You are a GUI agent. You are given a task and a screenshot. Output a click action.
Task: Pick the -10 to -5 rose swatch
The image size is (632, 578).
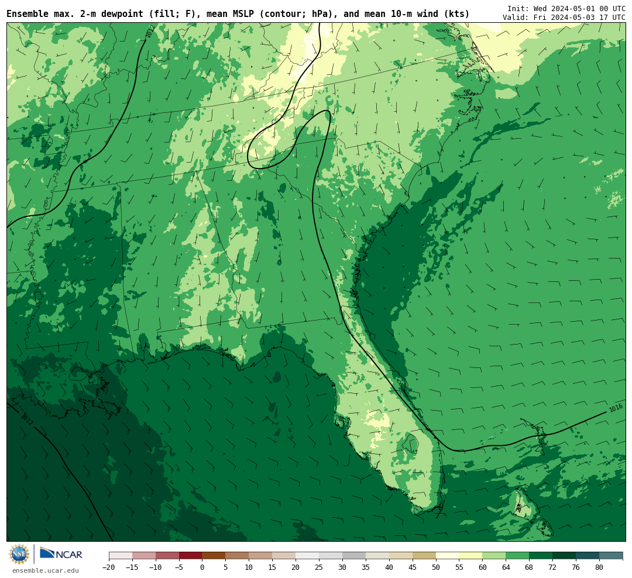[x=167, y=556]
